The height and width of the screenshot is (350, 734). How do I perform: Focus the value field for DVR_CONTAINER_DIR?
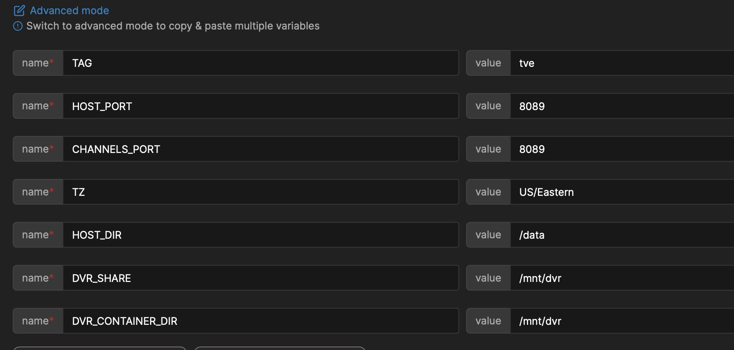click(622, 321)
